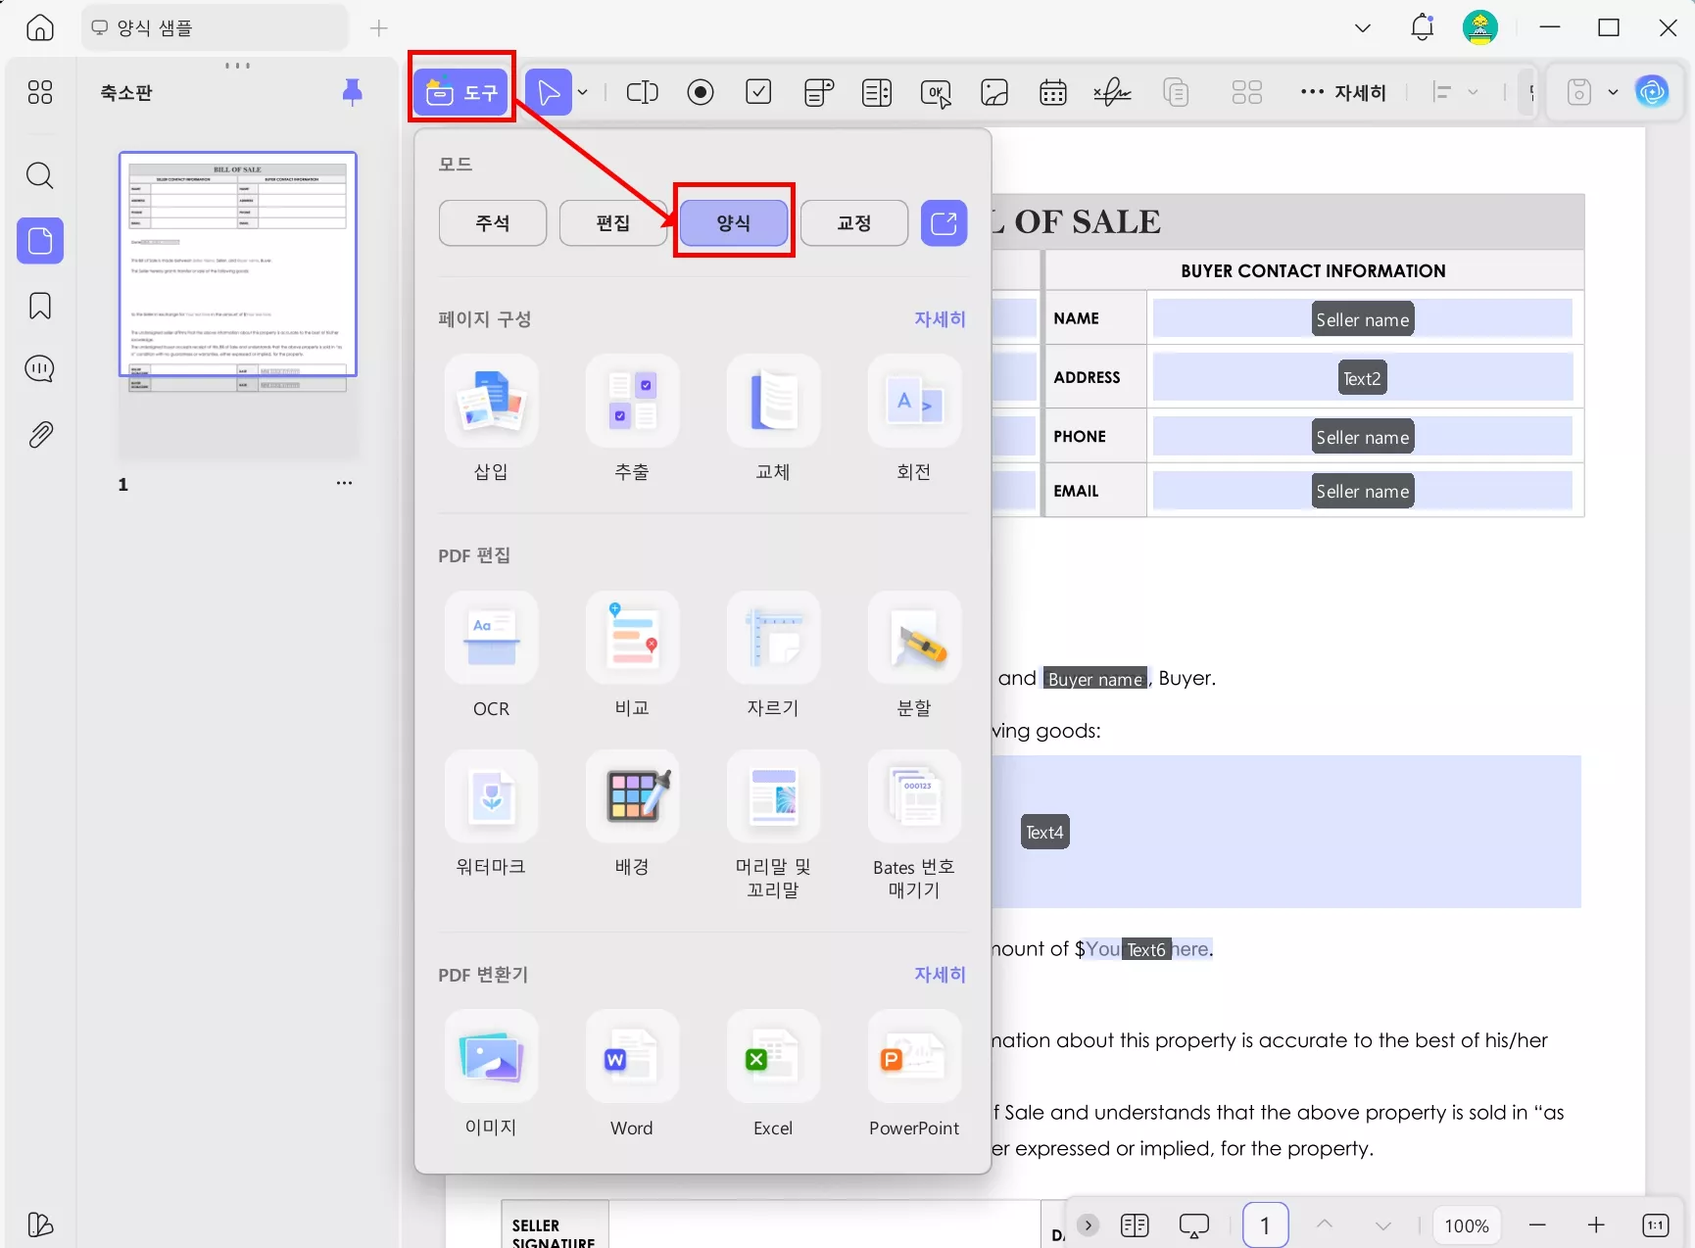This screenshot has width=1695, height=1248.
Task: Click the four-squares icon atop the left sidebar
Action: 40,92
